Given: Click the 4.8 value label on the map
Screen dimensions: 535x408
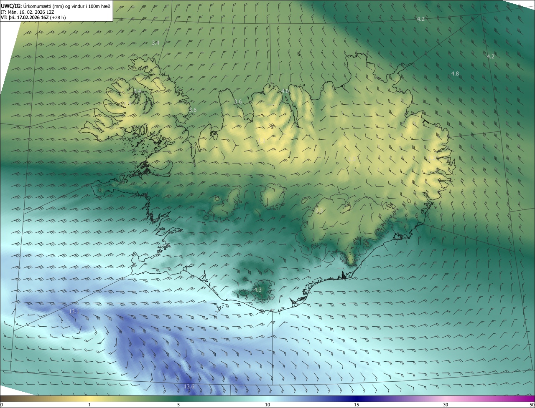Looking at the screenshot, I should tap(455, 73).
